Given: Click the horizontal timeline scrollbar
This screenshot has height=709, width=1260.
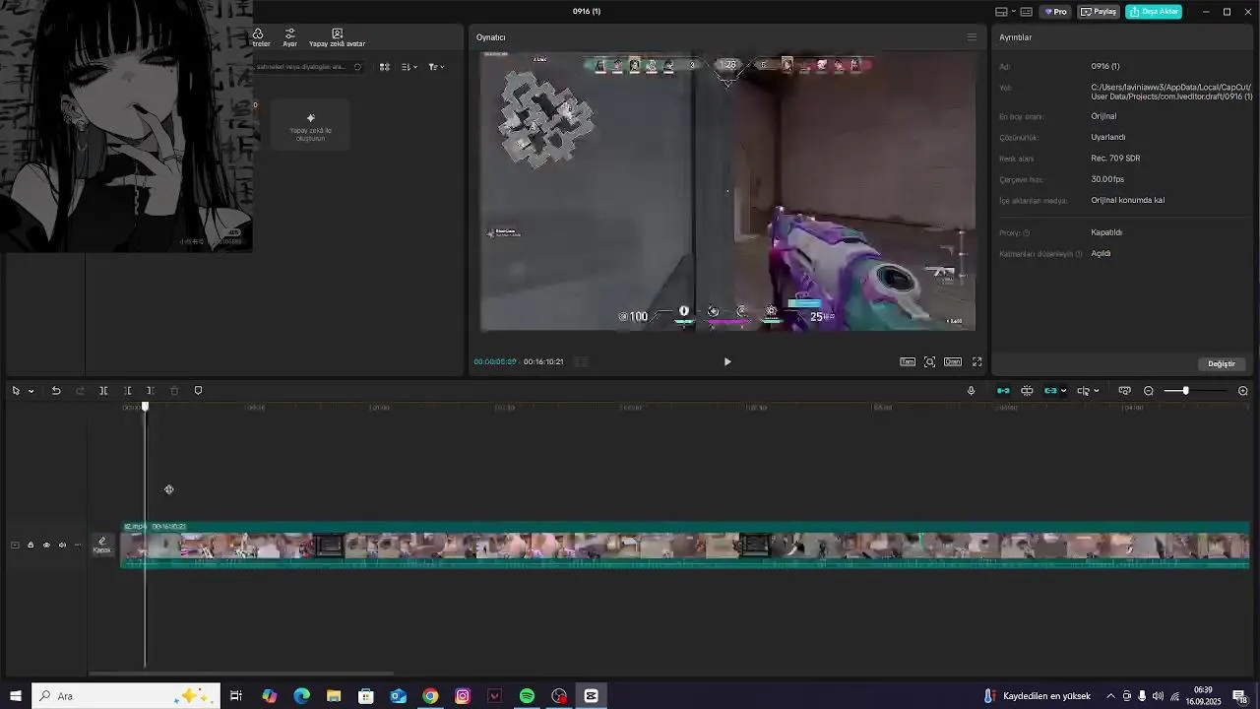Looking at the screenshot, I should click(x=241, y=674).
